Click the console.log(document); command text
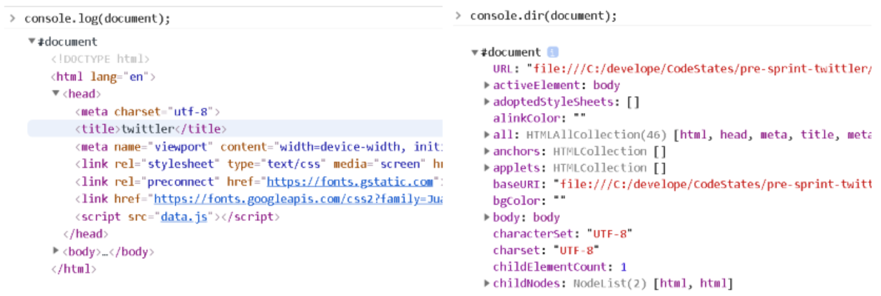 (x=98, y=19)
